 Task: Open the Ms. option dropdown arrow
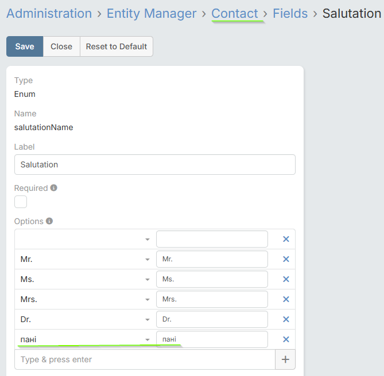[x=147, y=280]
